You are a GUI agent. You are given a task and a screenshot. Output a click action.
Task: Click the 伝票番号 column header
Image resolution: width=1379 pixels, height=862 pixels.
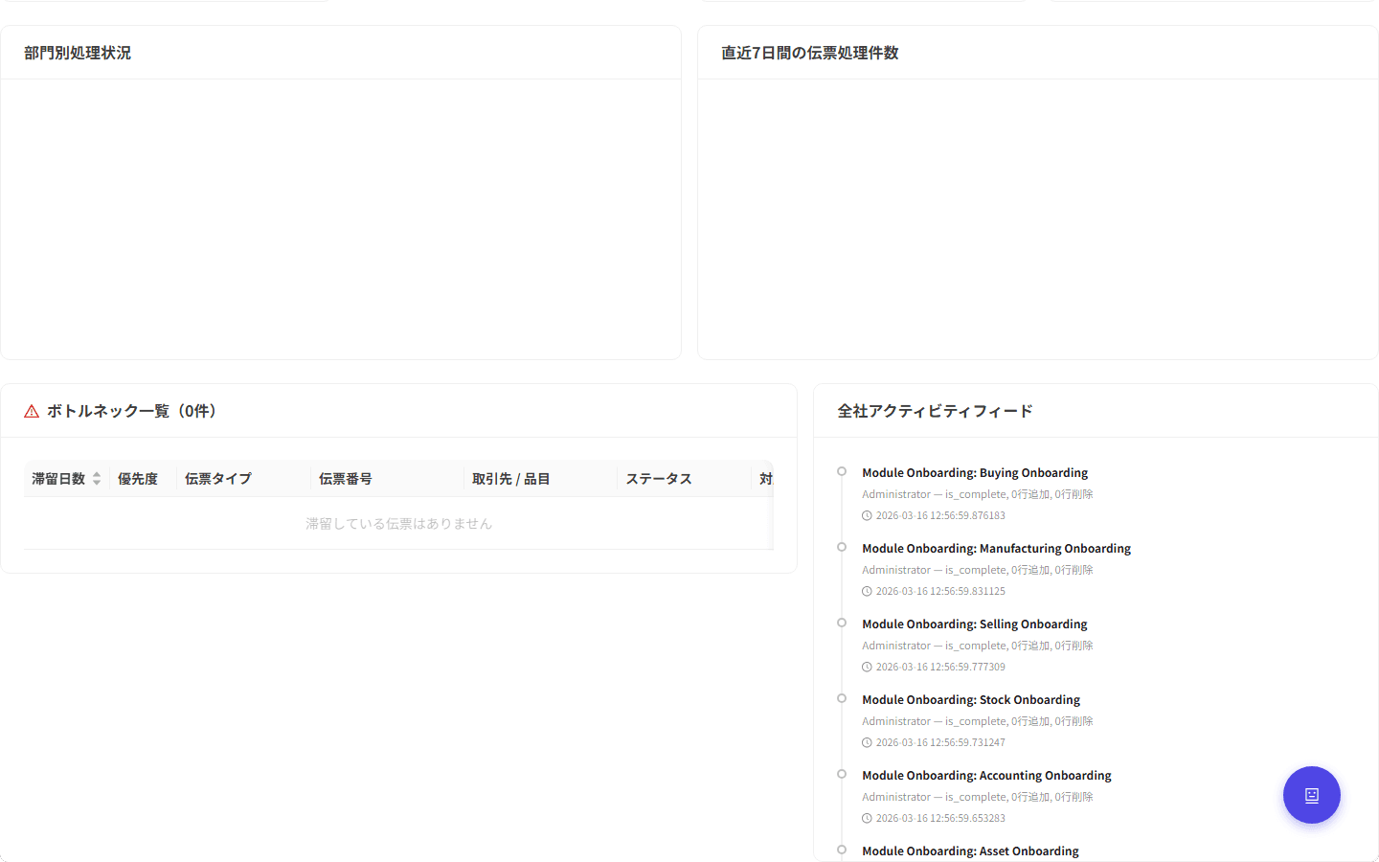click(x=346, y=478)
